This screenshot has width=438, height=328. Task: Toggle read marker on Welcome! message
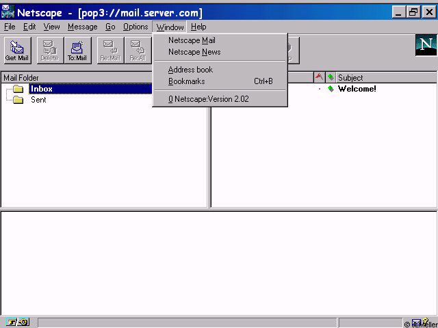331,89
